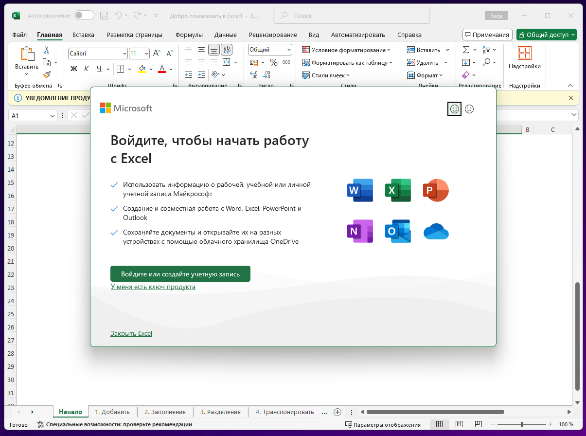Apply red font color
Screen dimensions: 586x436
pyautogui.click(x=162, y=69)
